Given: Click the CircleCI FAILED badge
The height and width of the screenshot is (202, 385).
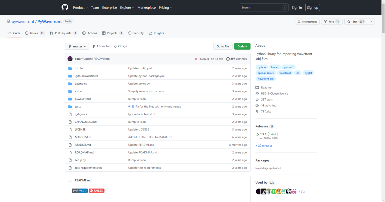Looking at the screenshot, I should pyautogui.click(x=97, y=191).
